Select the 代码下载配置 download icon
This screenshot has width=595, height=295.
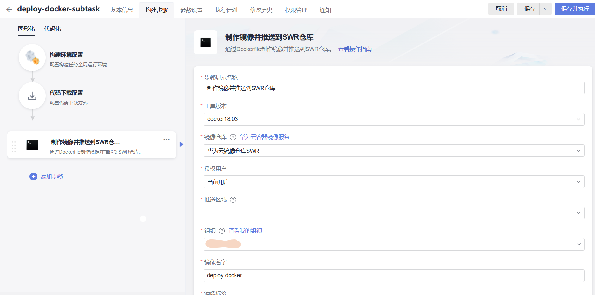pyautogui.click(x=32, y=96)
